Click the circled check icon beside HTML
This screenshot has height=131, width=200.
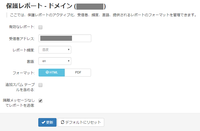pyautogui.click(x=47, y=72)
